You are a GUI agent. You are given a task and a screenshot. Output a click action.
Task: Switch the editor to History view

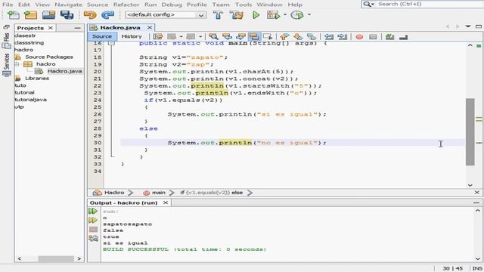[132, 36]
